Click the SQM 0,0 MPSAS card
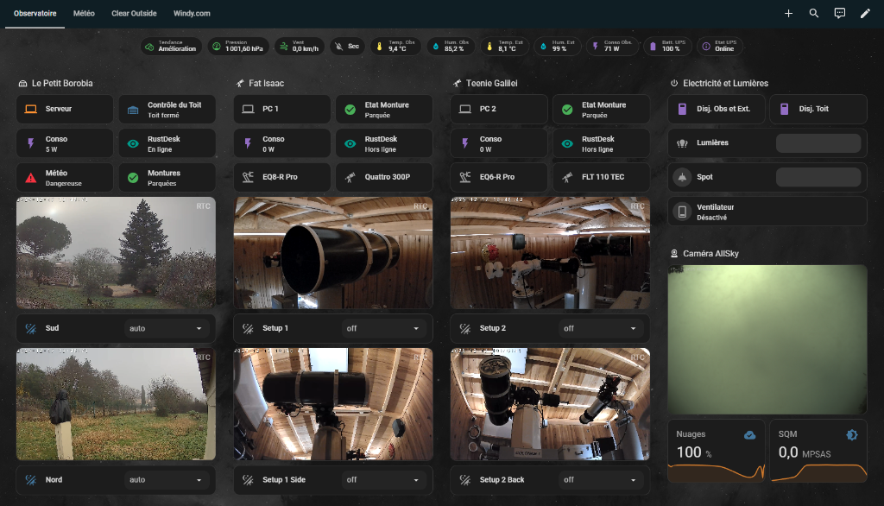The height and width of the screenshot is (506, 884). 818,451
